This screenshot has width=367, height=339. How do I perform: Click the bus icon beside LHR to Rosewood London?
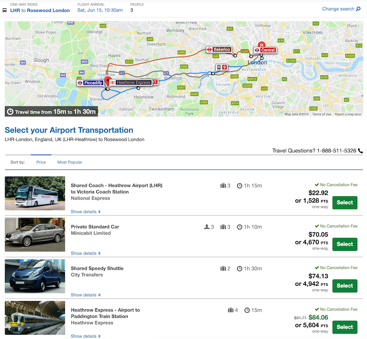(5, 10)
